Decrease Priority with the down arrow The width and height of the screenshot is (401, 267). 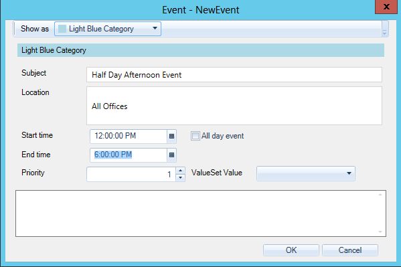tap(181, 178)
